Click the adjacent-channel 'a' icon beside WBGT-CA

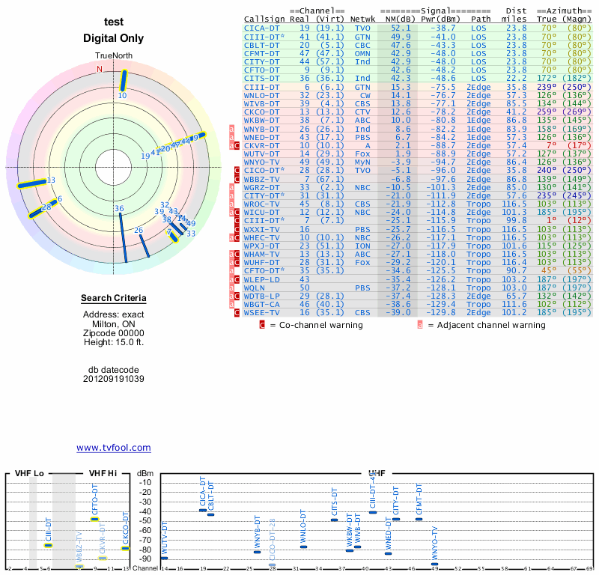[231, 305]
